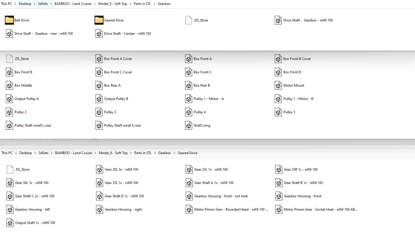Screen dimensions: 415x237
Task: Go to Desktop in the top address bar
Action: click(25, 4)
